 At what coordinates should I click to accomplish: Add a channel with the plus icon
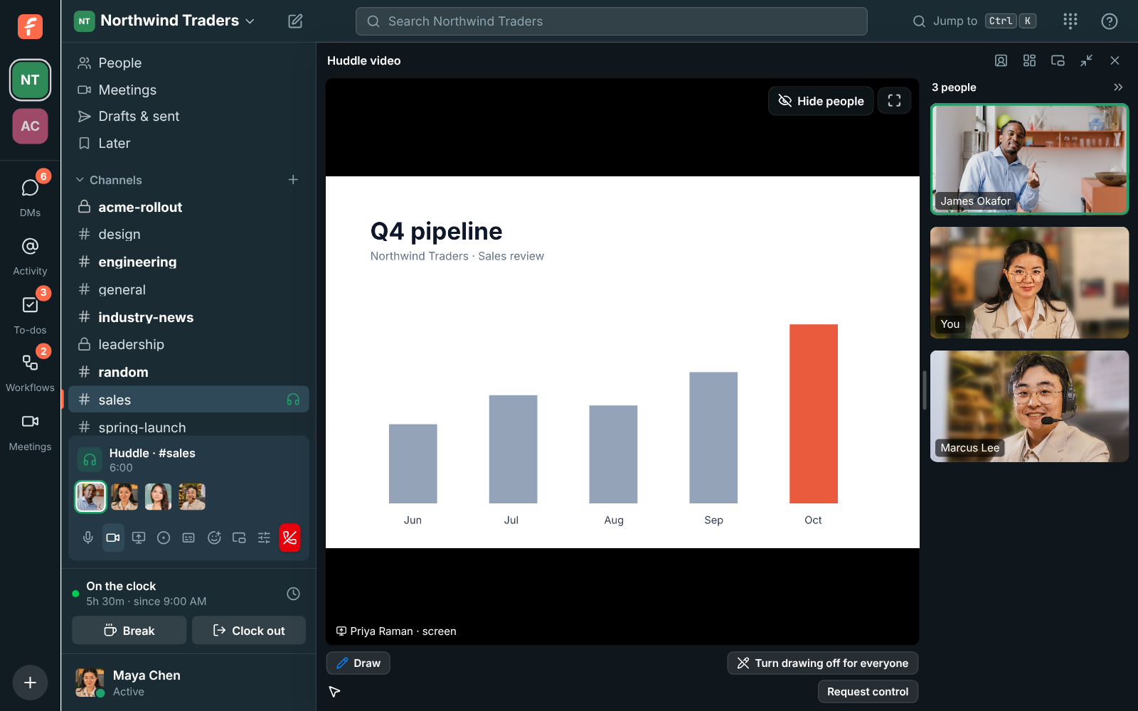point(293,180)
